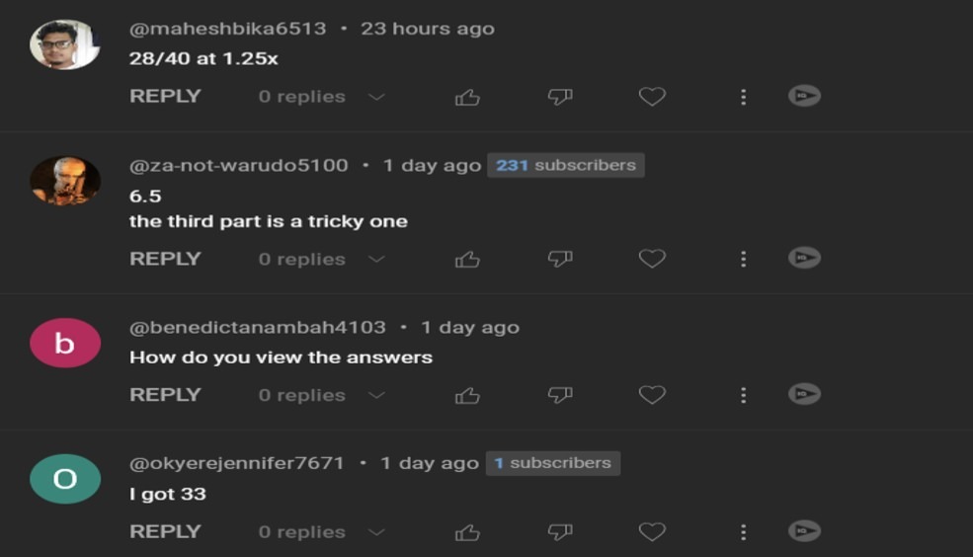Screen dimensions: 973x557
Task: Click the round badge icon beside @za-not-warudo5100's menu
Action: click(x=804, y=259)
